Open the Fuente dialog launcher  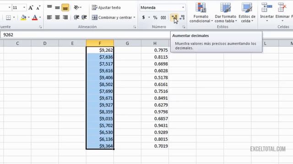point(40,27)
